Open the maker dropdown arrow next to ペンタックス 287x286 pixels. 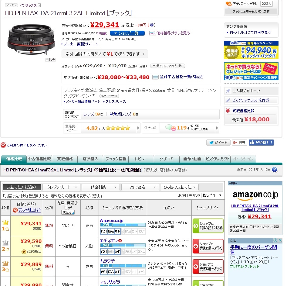coord(39,5)
